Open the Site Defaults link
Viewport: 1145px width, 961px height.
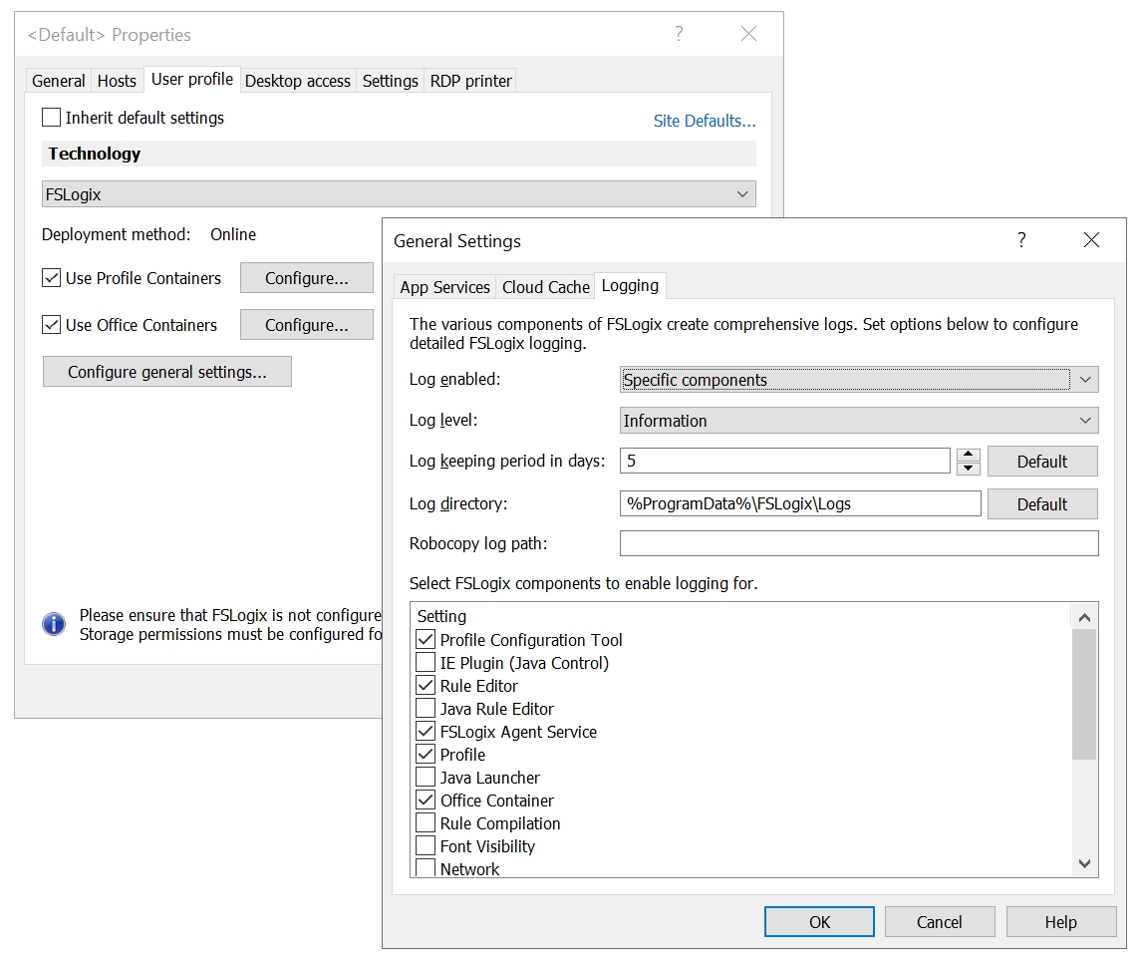[704, 121]
